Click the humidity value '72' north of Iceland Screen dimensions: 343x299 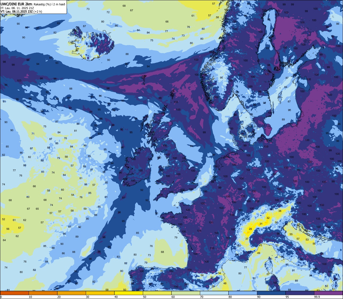108,12
